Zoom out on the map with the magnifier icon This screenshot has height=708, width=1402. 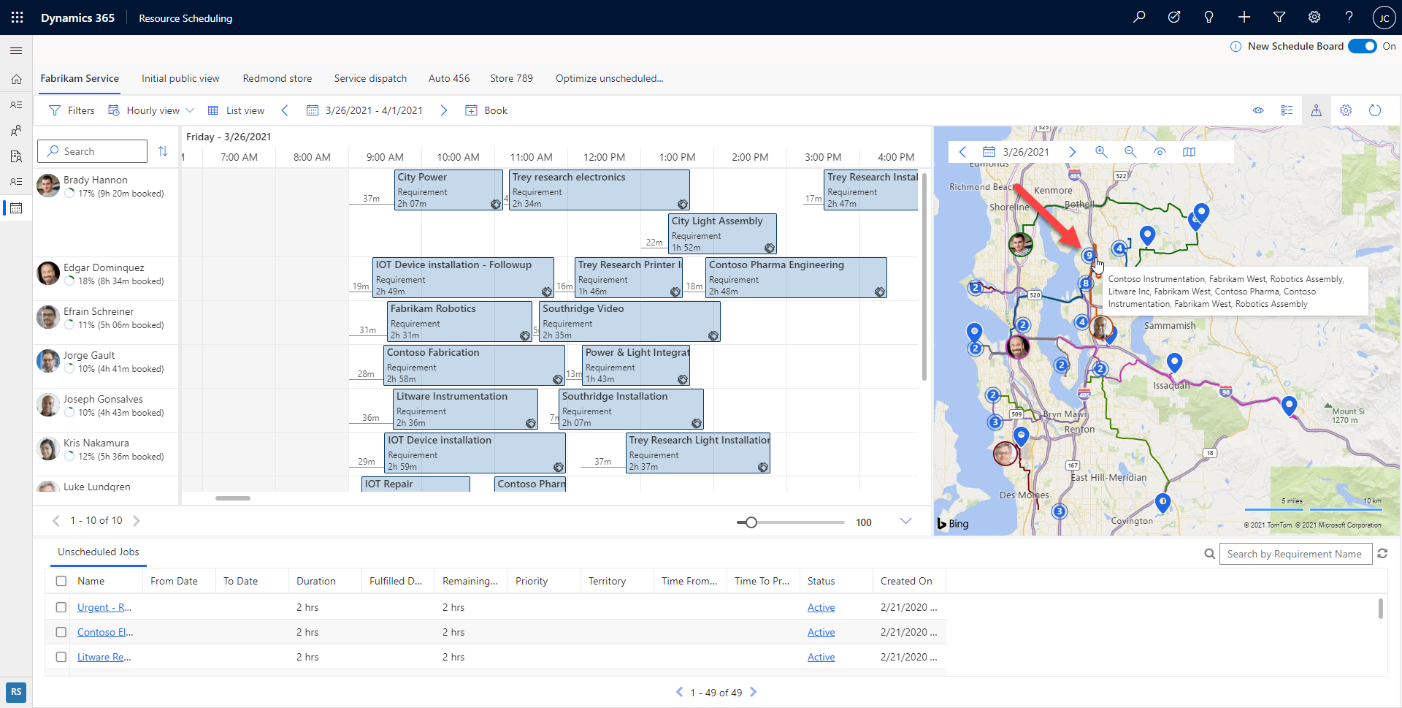click(x=1130, y=152)
